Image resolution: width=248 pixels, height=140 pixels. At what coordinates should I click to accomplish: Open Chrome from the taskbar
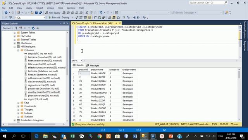(100, 136)
